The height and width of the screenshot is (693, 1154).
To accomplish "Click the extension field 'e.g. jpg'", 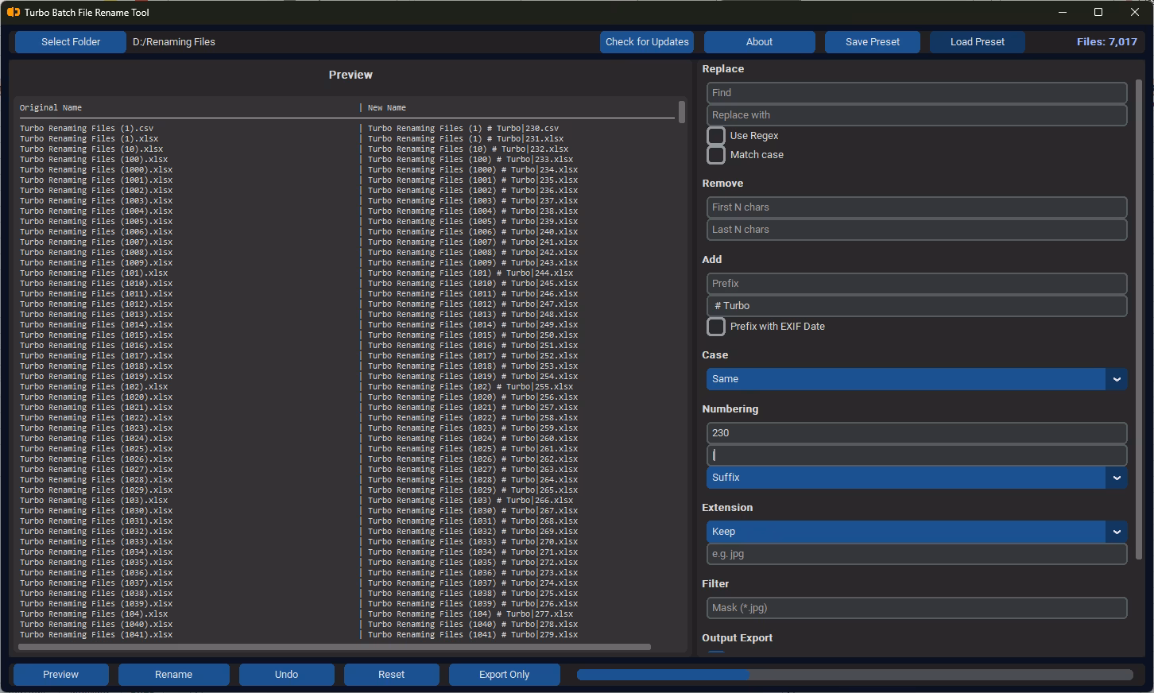I will point(916,554).
